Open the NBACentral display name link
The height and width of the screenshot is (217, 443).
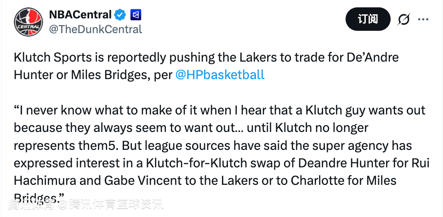[80, 15]
